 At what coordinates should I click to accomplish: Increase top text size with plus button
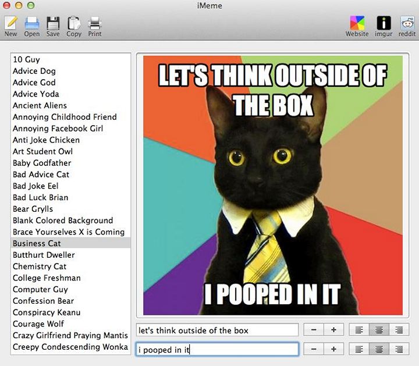click(x=333, y=330)
